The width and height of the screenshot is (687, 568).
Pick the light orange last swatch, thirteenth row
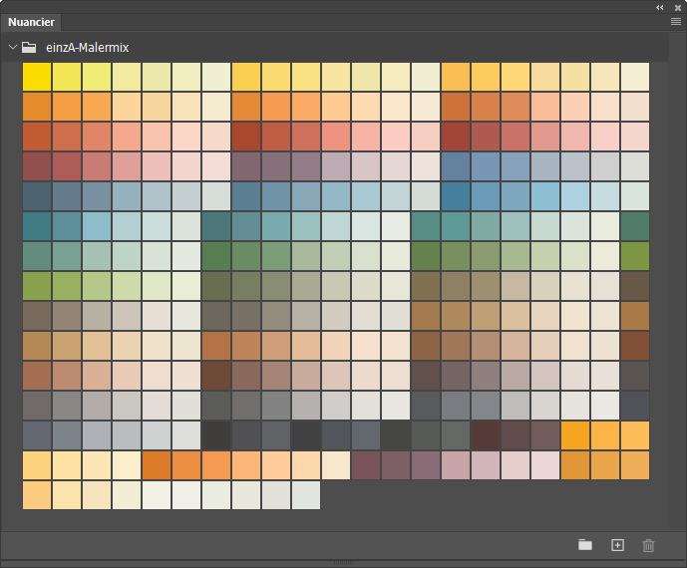click(635, 435)
